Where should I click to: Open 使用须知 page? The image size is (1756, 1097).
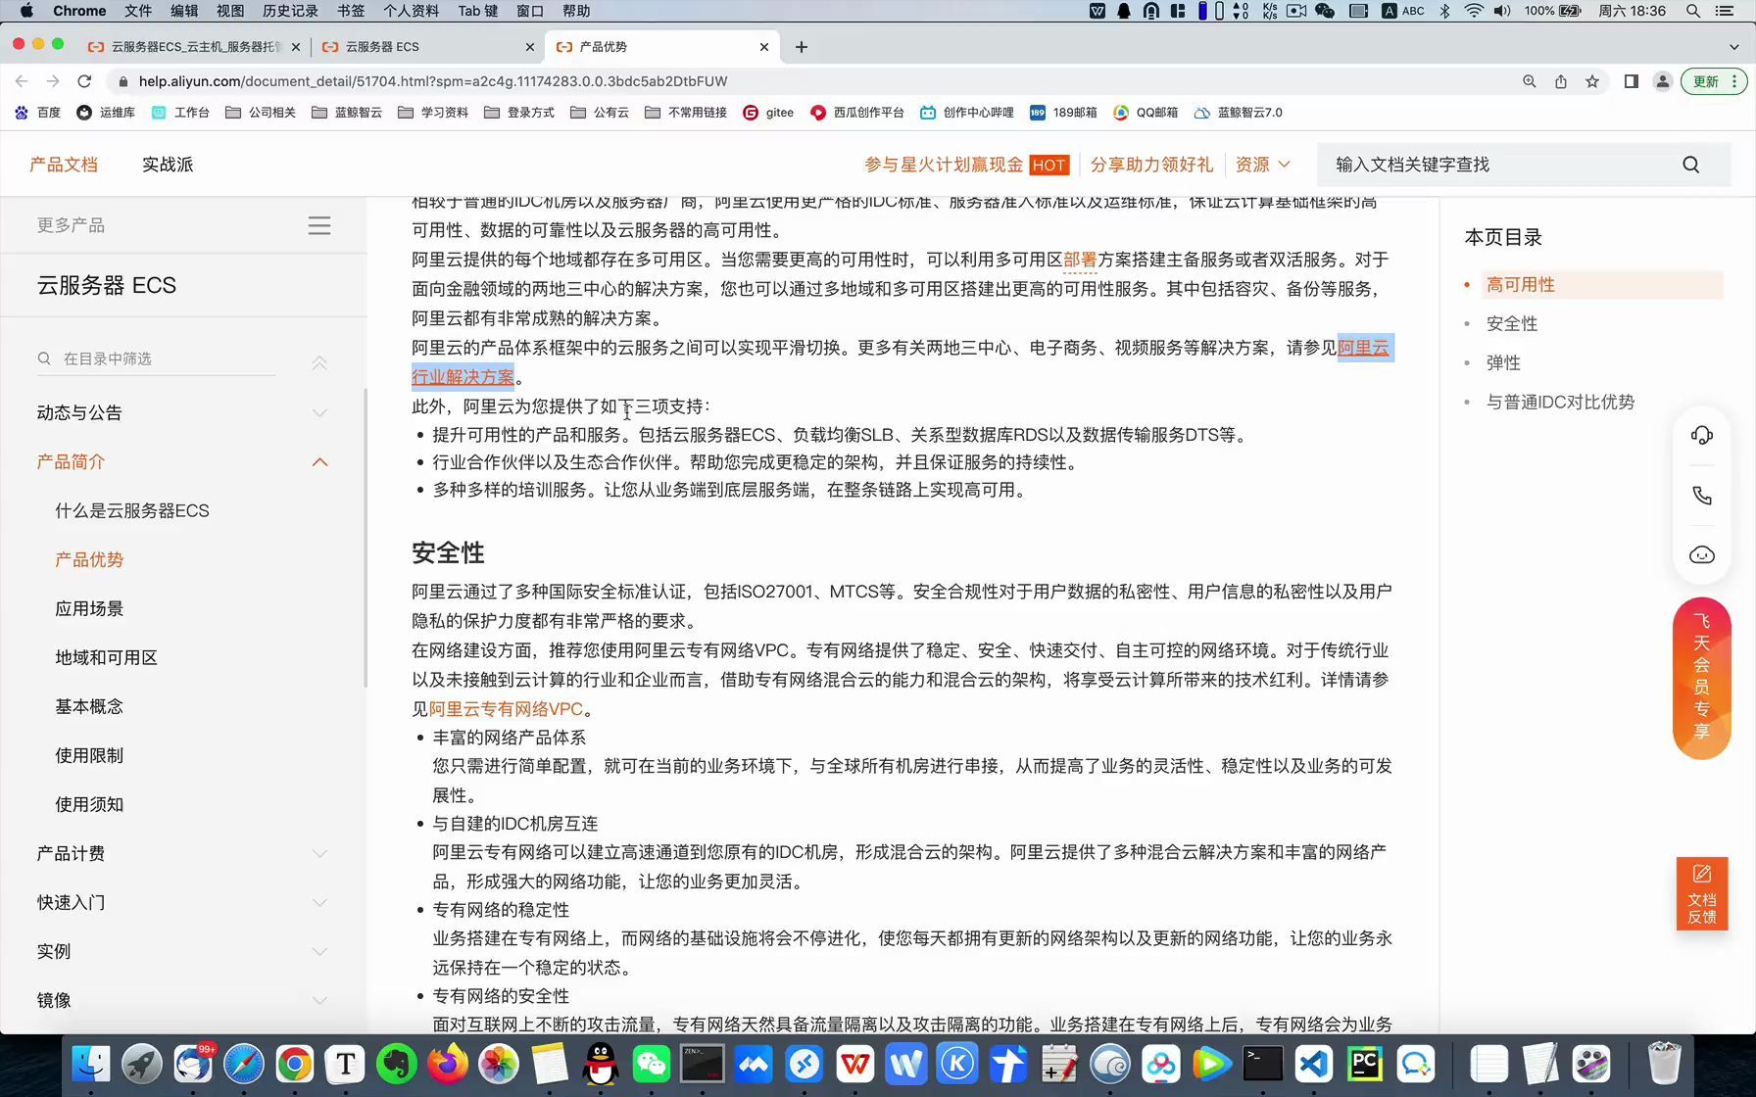click(89, 804)
